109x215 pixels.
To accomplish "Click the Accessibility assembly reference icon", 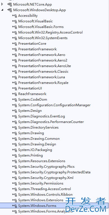I will pos(15,16).
